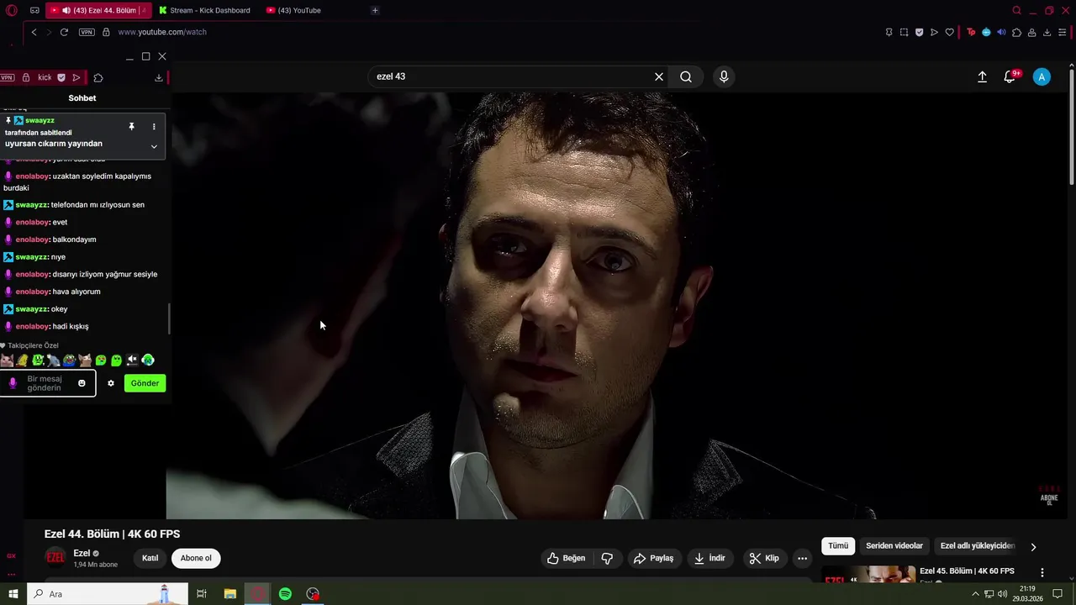Send the chat message with Gönder
This screenshot has width=1076, height=605.
(145, 383)
